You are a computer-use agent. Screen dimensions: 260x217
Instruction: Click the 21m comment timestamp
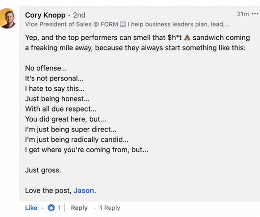(x=243, y=14)
